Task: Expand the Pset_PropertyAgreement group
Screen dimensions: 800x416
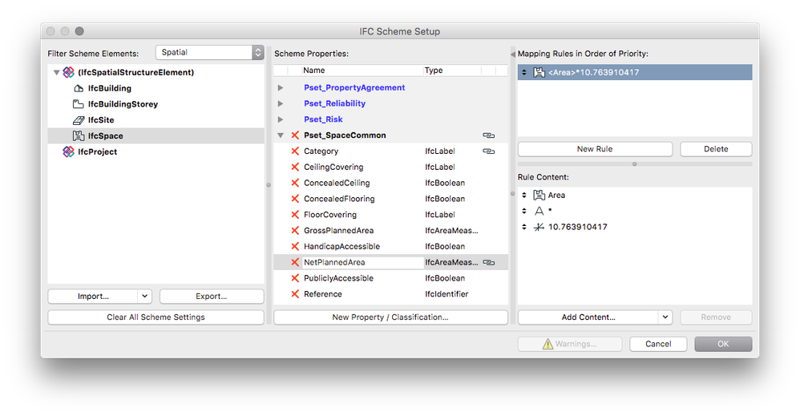Action: [281, 87]
